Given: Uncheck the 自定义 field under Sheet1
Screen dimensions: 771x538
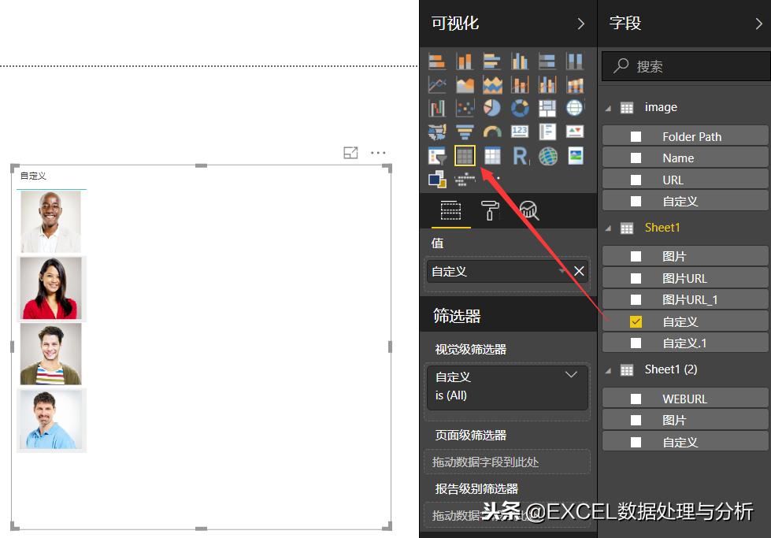Looking at the screenshot, I should point(636,321).
